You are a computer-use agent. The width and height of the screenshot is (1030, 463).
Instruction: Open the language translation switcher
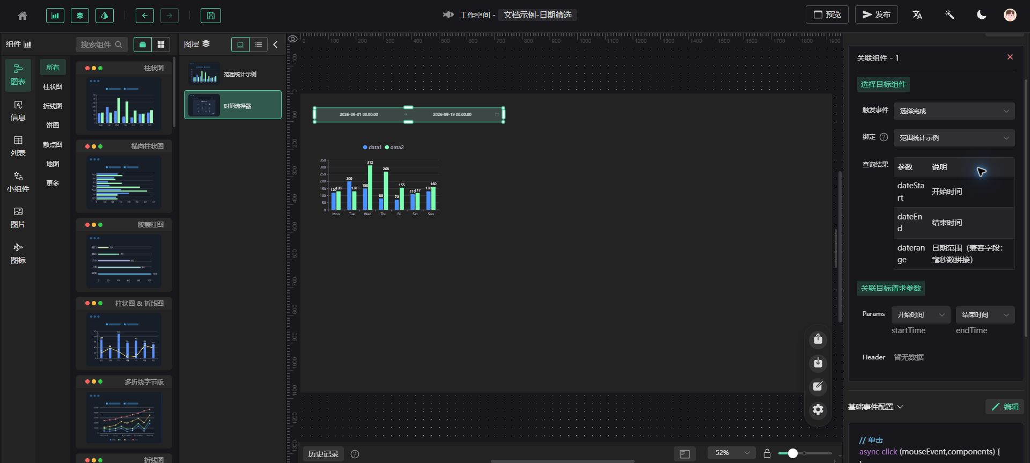917,15
